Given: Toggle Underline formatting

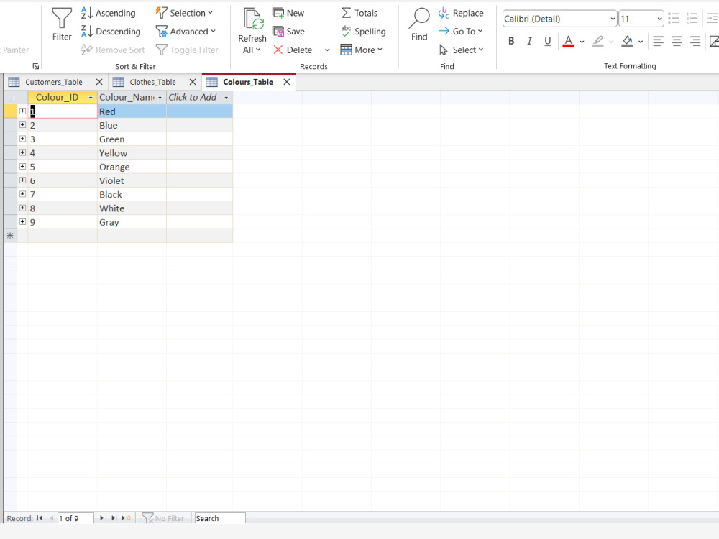Looking at the screenshot, I should click(547, 41).
